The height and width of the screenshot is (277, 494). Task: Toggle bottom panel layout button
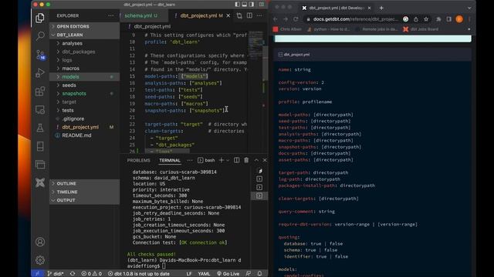[245, 5]
